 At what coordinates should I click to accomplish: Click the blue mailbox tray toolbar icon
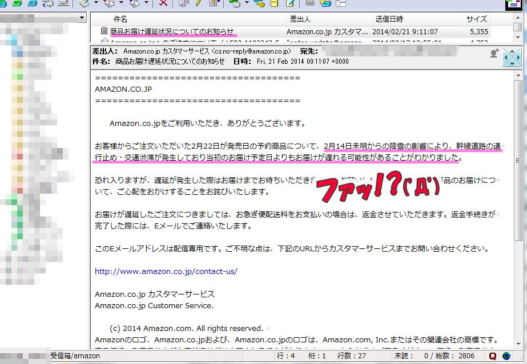click(33, 3)
